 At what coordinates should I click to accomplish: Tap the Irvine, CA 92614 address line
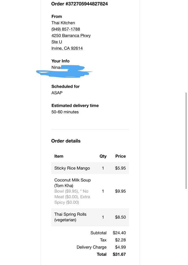[x=67, y=48]
